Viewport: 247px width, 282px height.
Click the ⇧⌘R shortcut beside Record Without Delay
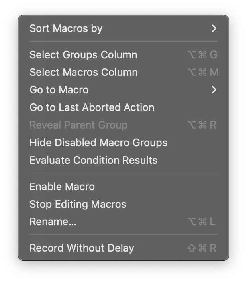point(202,248)
